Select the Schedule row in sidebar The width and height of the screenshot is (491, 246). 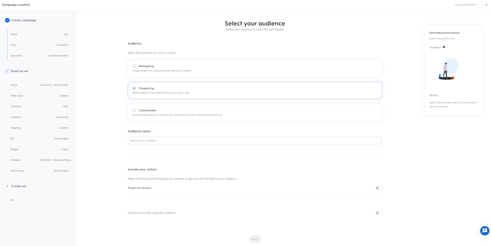coord(39,160)
